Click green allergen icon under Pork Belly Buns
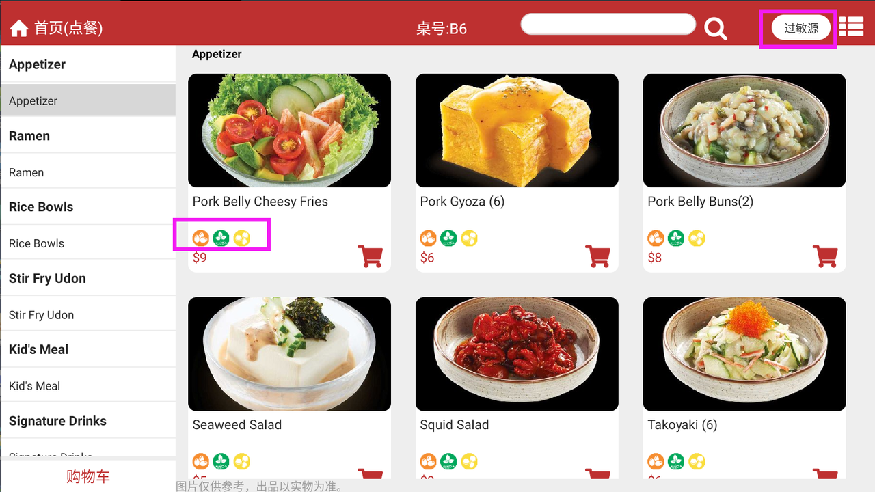 (676, 238)
